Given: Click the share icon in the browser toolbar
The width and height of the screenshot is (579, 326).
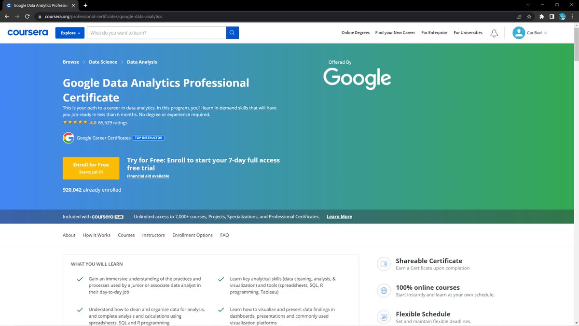Looking at the screenshot, I should point(518,16).
